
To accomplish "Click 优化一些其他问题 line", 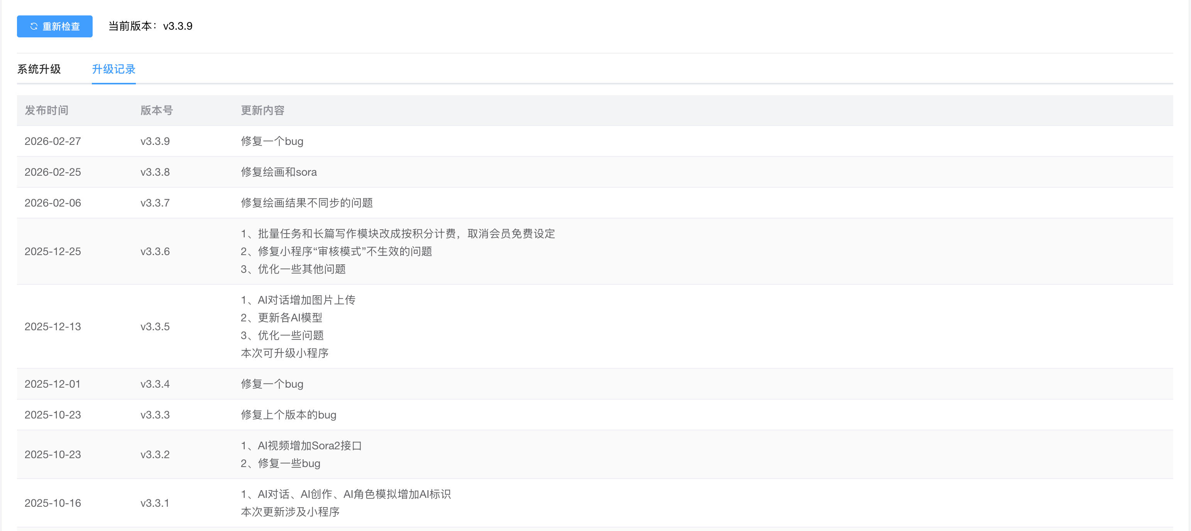I will coord(293,269).
